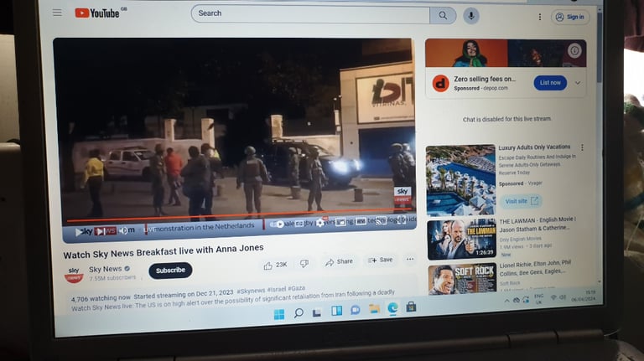Open Task View on the taskbar
This screenshot has width=644, height=361.
pos(317,312)
